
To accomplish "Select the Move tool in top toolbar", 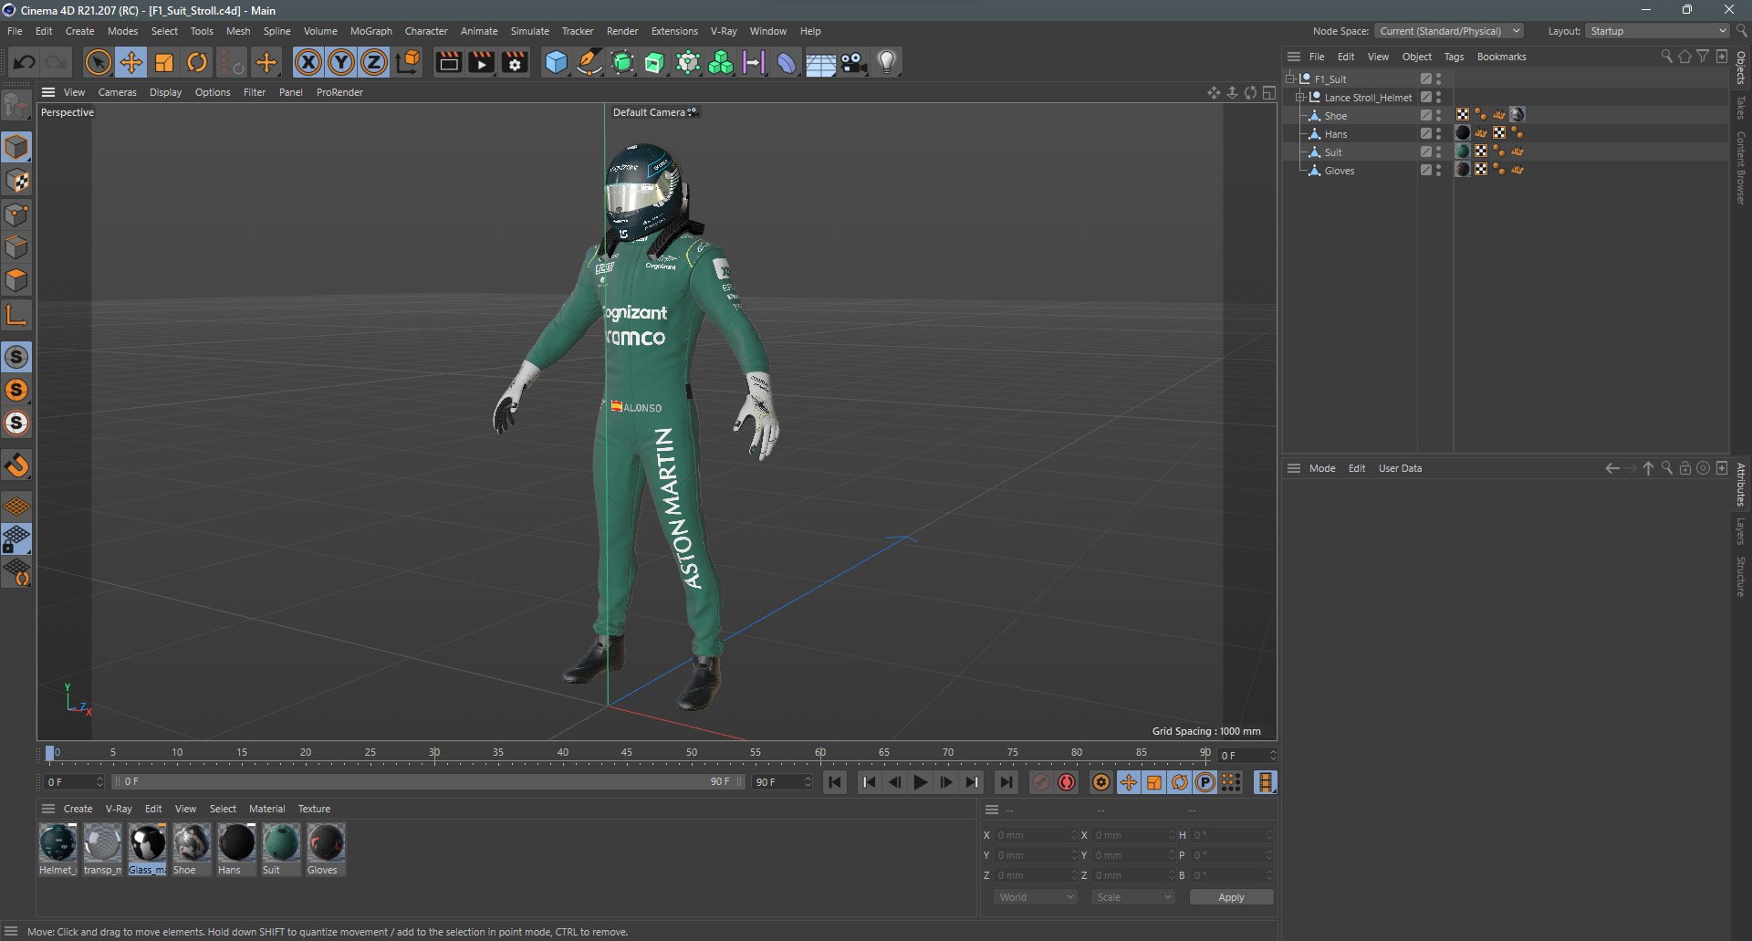I will (131, 62).
